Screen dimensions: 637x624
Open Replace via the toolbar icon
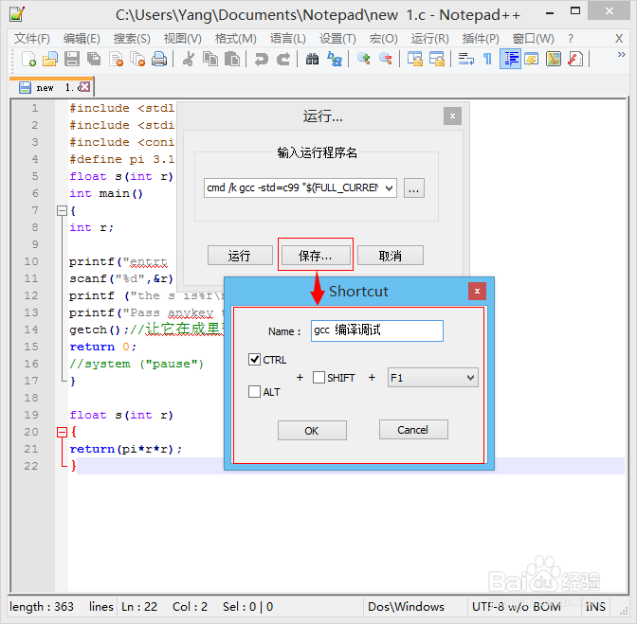335,60
